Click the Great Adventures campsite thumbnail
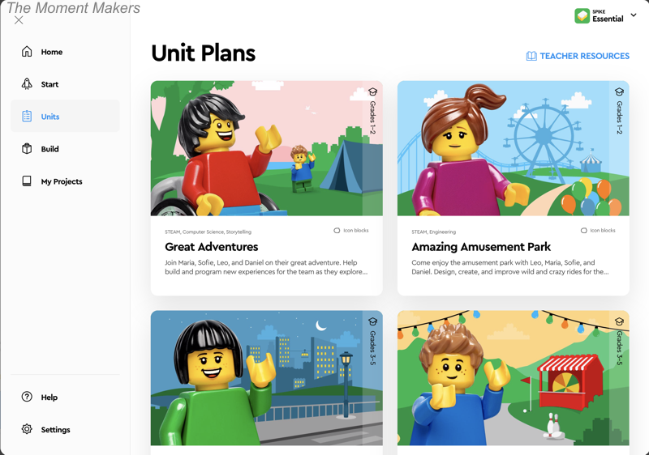Viewport: 649px width, 455px height. pos(267,148)
